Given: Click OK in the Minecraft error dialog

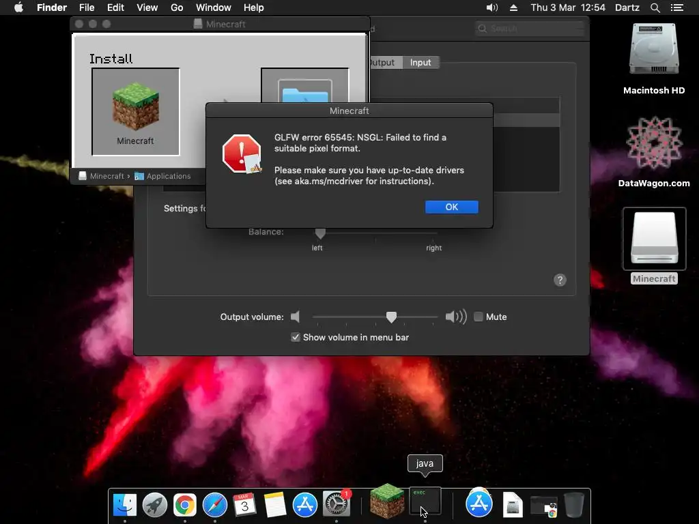Looking at the screenshot, I should tap(452, 207).
